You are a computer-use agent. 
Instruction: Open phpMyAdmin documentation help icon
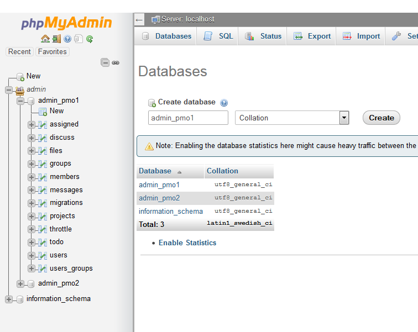coord(67,39)
